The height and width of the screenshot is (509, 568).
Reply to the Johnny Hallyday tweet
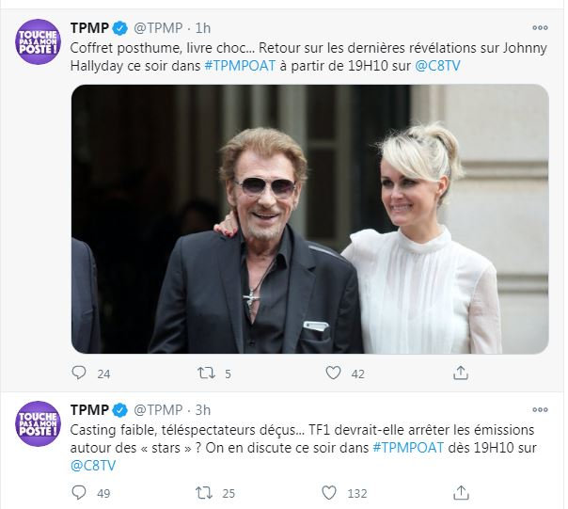79,374
